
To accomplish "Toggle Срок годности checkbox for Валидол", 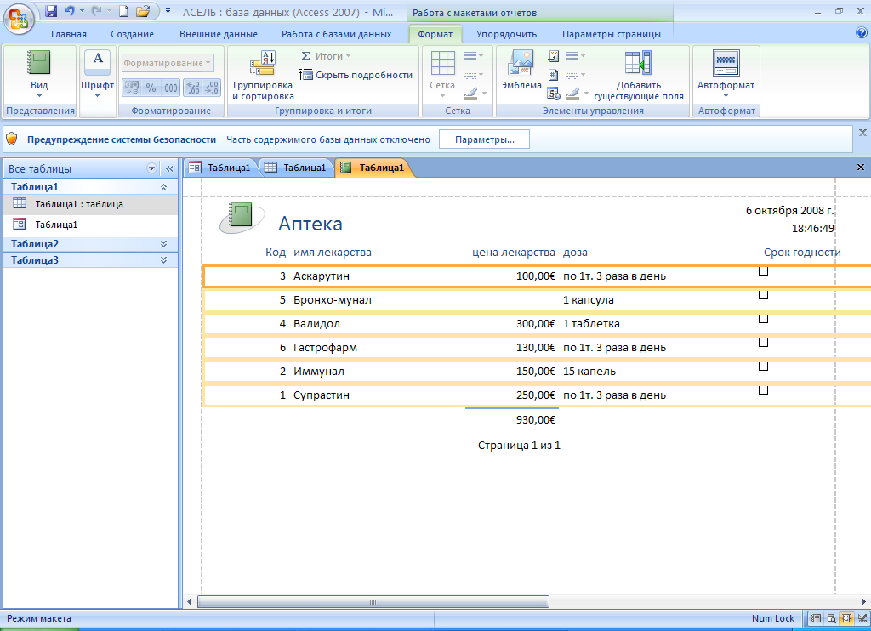I will 763,319.
